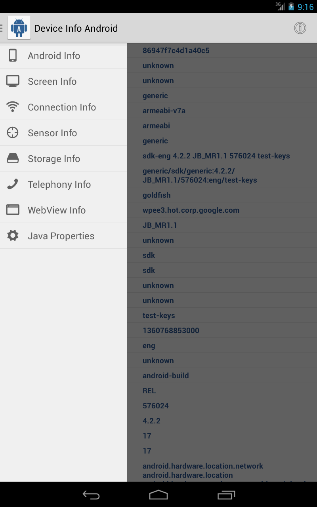
Task: Select Android Info in the sidebar
Action: (53, 55)
